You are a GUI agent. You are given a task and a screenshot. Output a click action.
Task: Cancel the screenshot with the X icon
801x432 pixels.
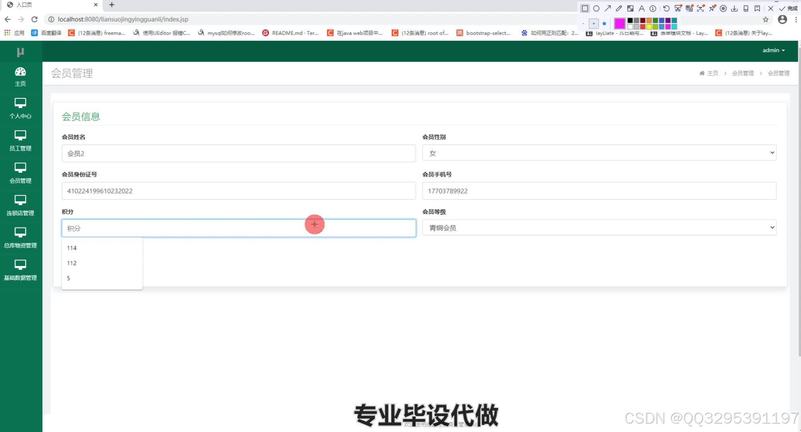point(771,8)
